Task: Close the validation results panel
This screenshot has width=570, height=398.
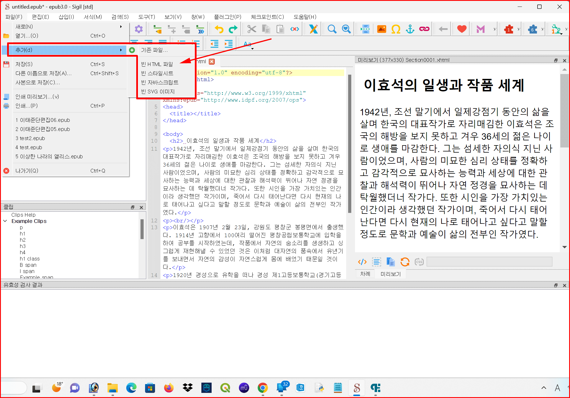Action: pos(565,285)
